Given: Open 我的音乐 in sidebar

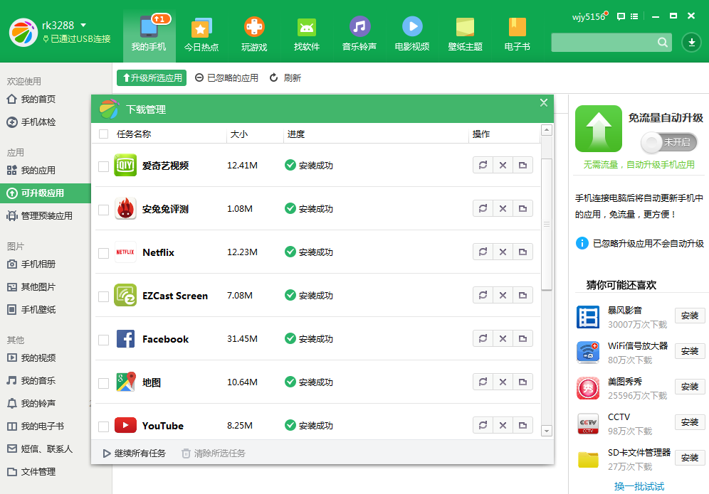Looking at the screenshot, I should tap(31, 381).
